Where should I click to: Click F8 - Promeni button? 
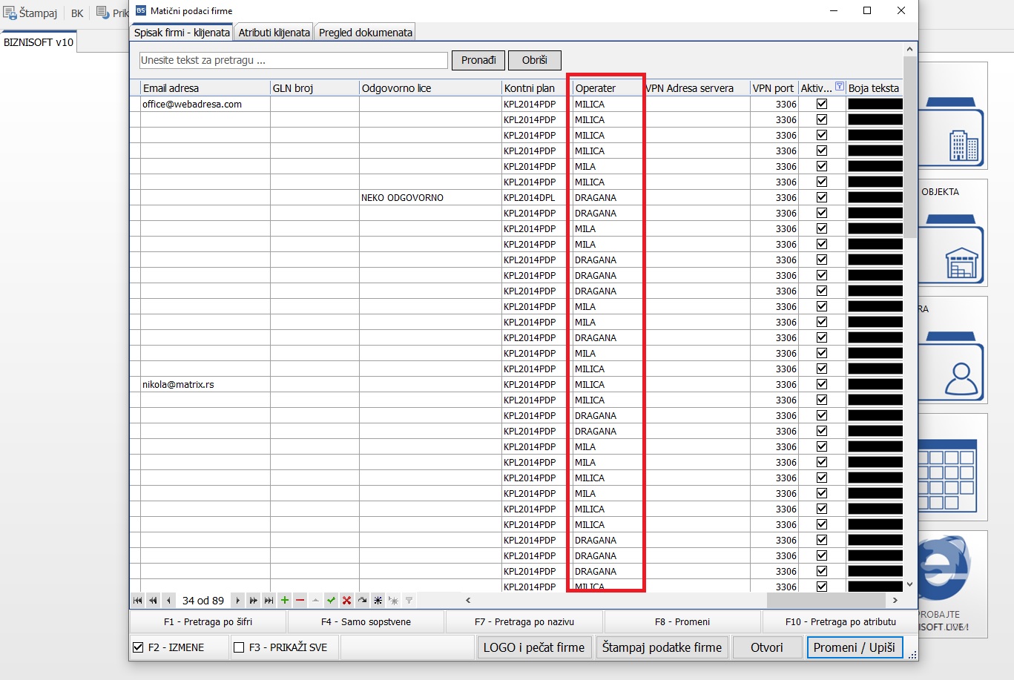pos(682,622)
